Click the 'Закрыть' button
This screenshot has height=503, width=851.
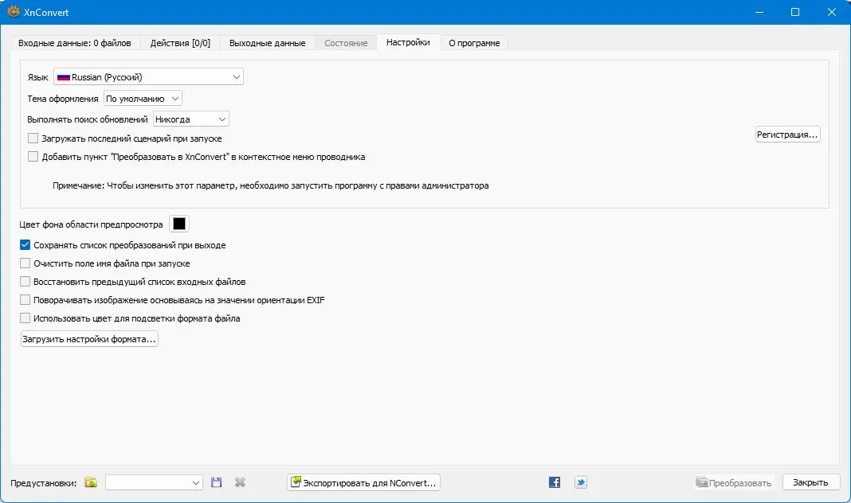(x=811, y=482)
